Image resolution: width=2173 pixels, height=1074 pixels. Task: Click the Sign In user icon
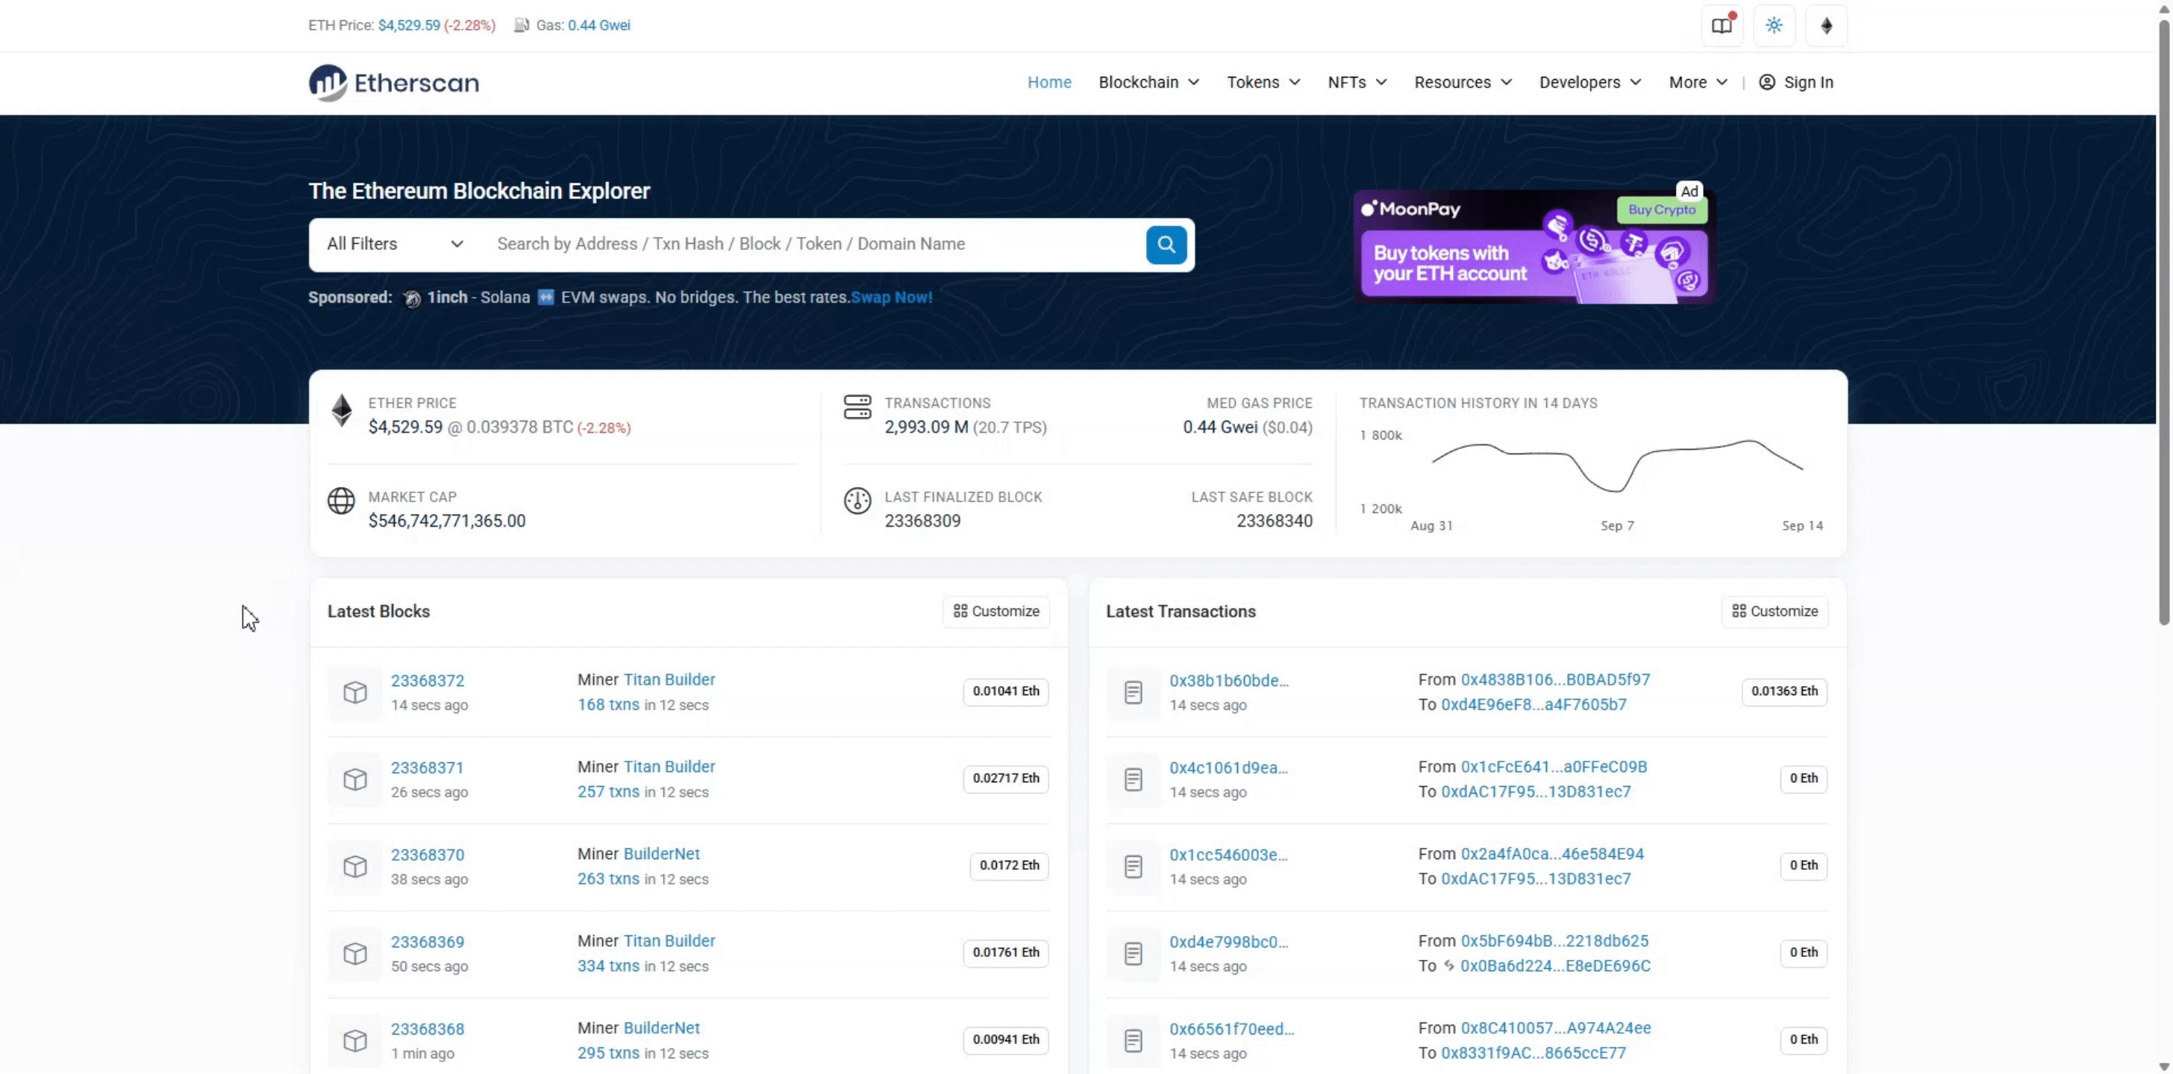click(1766, 83)
